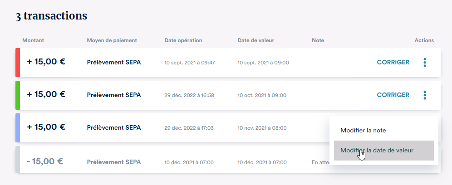Click the "Date de valeur" column header
This screenshot has height=185, width=452.
click(x=256, y=40)
